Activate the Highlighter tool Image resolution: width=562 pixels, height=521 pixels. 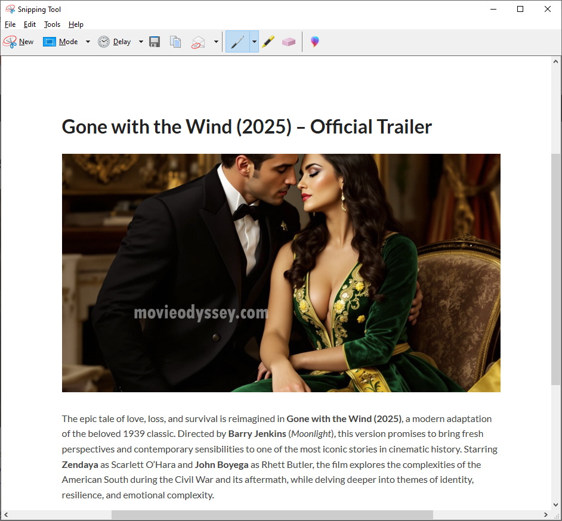[268, 42]
